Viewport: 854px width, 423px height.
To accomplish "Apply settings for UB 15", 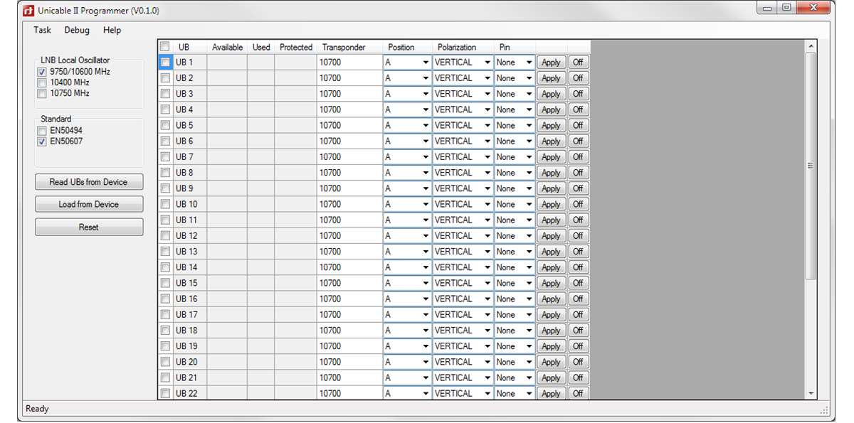I will pos(551,283).
